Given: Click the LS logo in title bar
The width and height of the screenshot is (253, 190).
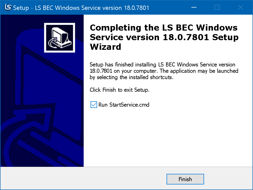Looking at the screenshot, I should (x=8, y=8).
